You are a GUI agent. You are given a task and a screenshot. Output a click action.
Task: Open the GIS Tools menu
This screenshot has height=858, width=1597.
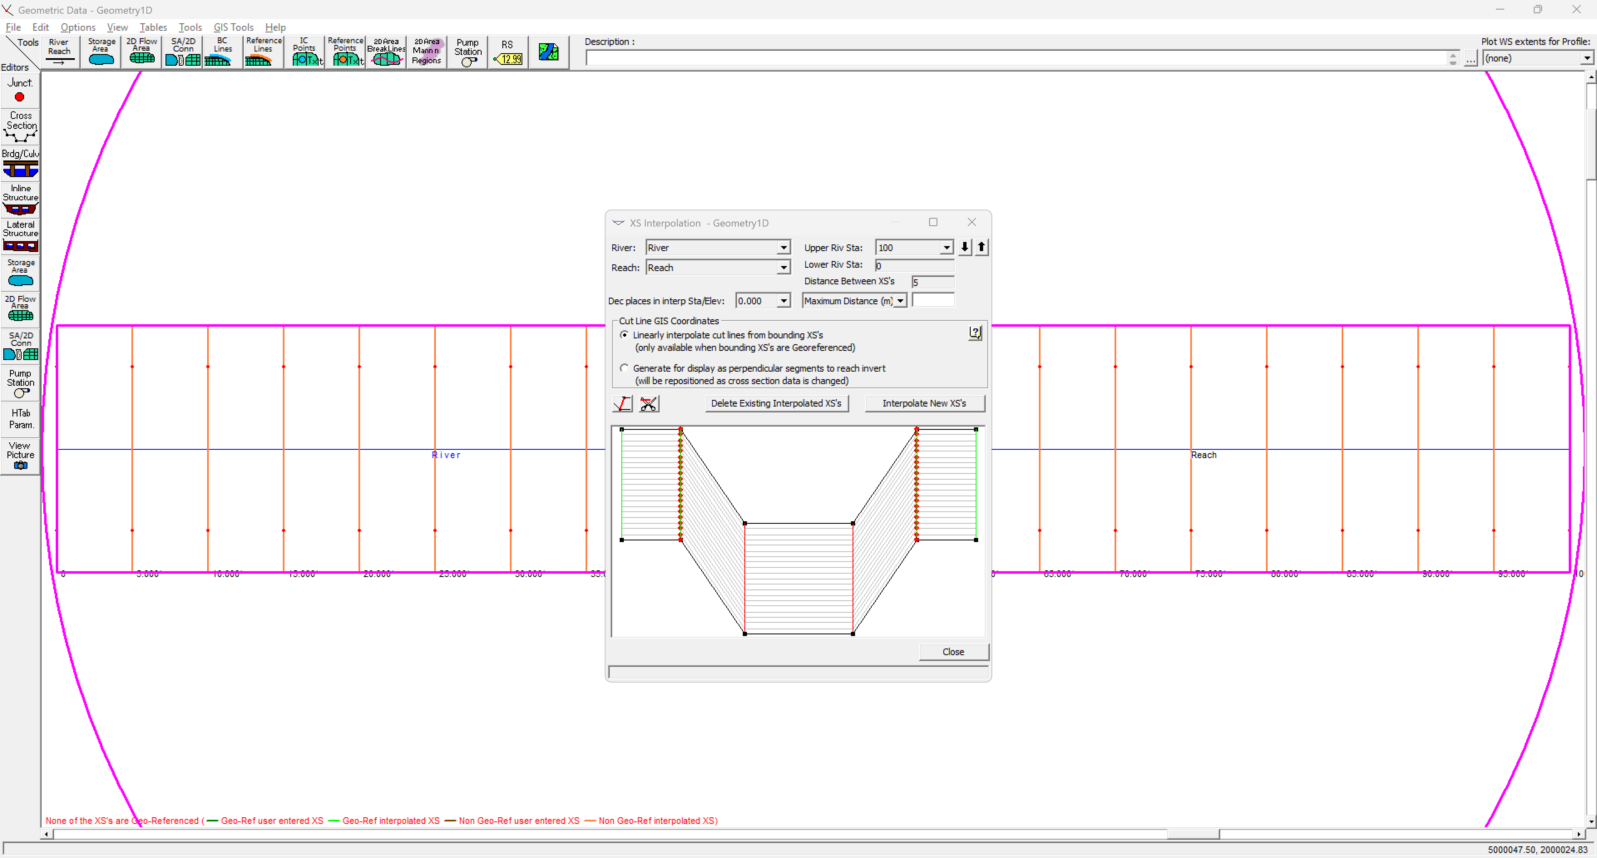234,27
